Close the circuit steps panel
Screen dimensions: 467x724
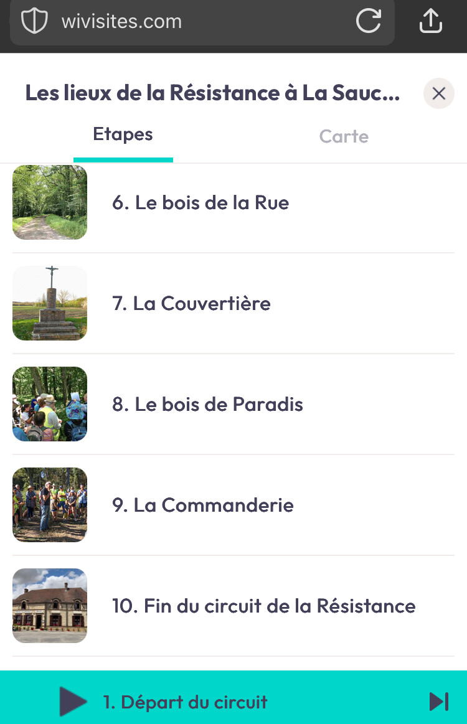click(438, 93)
